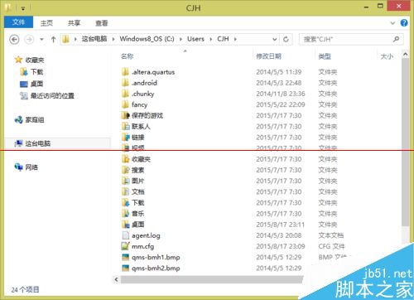Expand the arrow after CJH breadcrumb
This screenshot has width=414, height=300.
click(235, 39)
